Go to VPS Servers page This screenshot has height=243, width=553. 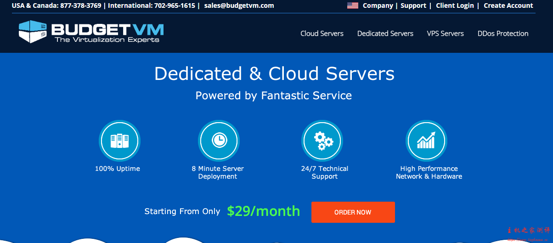click(x=445, y=34)
